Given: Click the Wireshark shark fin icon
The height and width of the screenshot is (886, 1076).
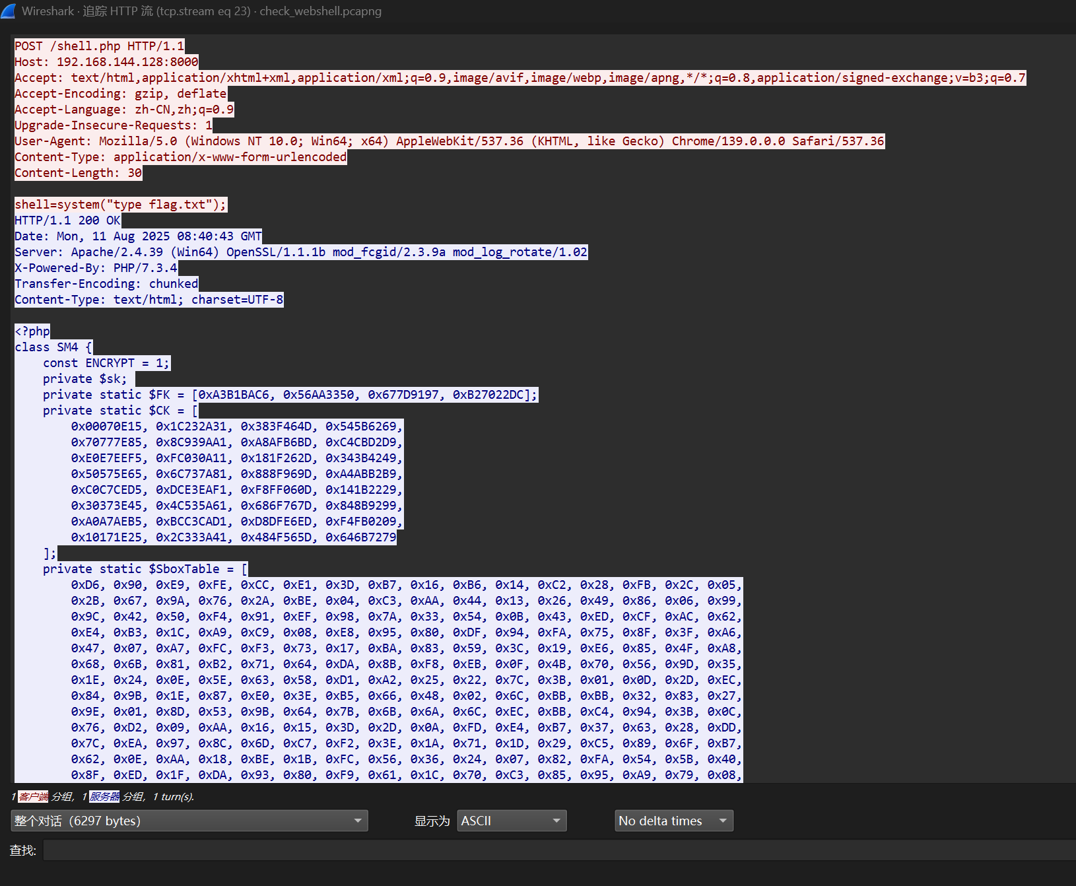Looking at the screenshot, I should 9,11.
